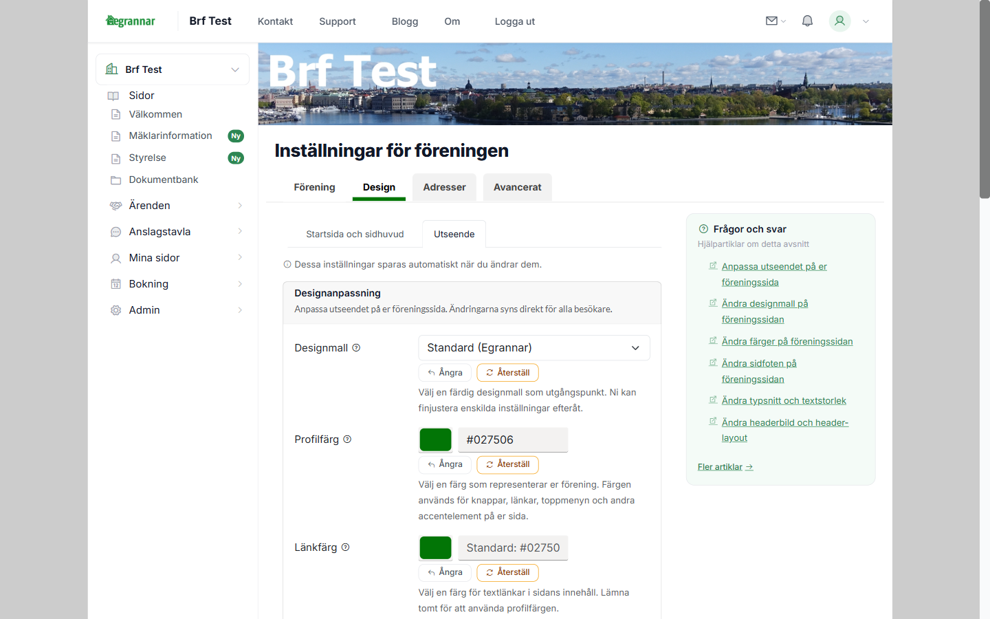This screenshot has width=990, height=619.
Task: Switch to the Förening tab
Action: [314, 187]
